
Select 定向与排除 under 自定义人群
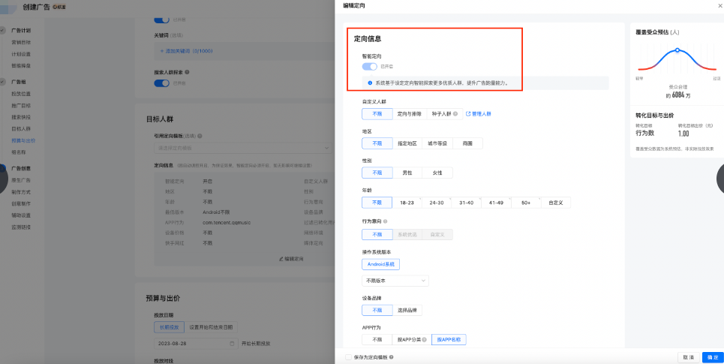[x=409, y=113]
